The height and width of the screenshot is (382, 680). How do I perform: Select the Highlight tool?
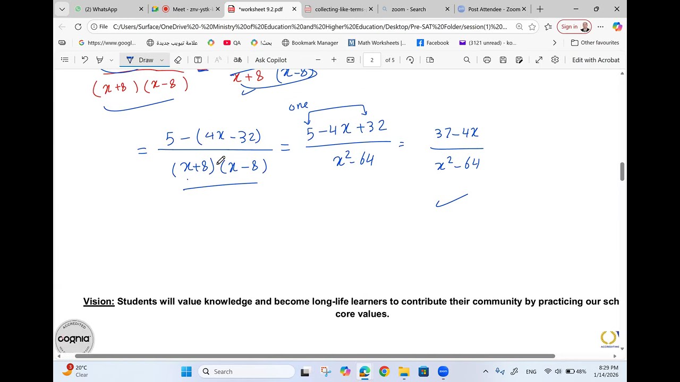[99, 60]
